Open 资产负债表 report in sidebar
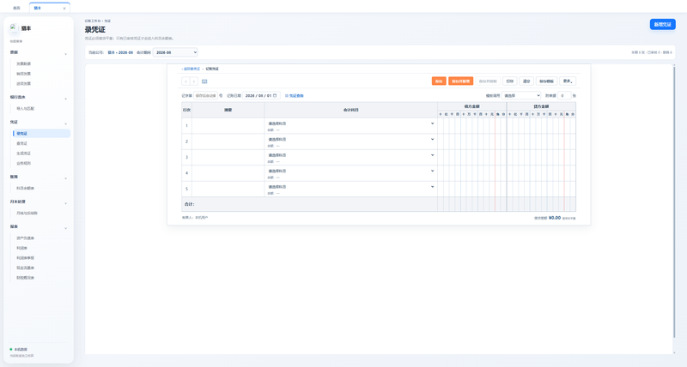The height and width of the screenshot is (367, 687). pyautogui.click(x=26, y=238)
